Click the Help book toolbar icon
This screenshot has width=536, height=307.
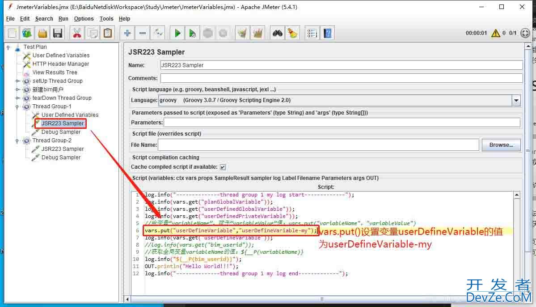tap(328, 33)
